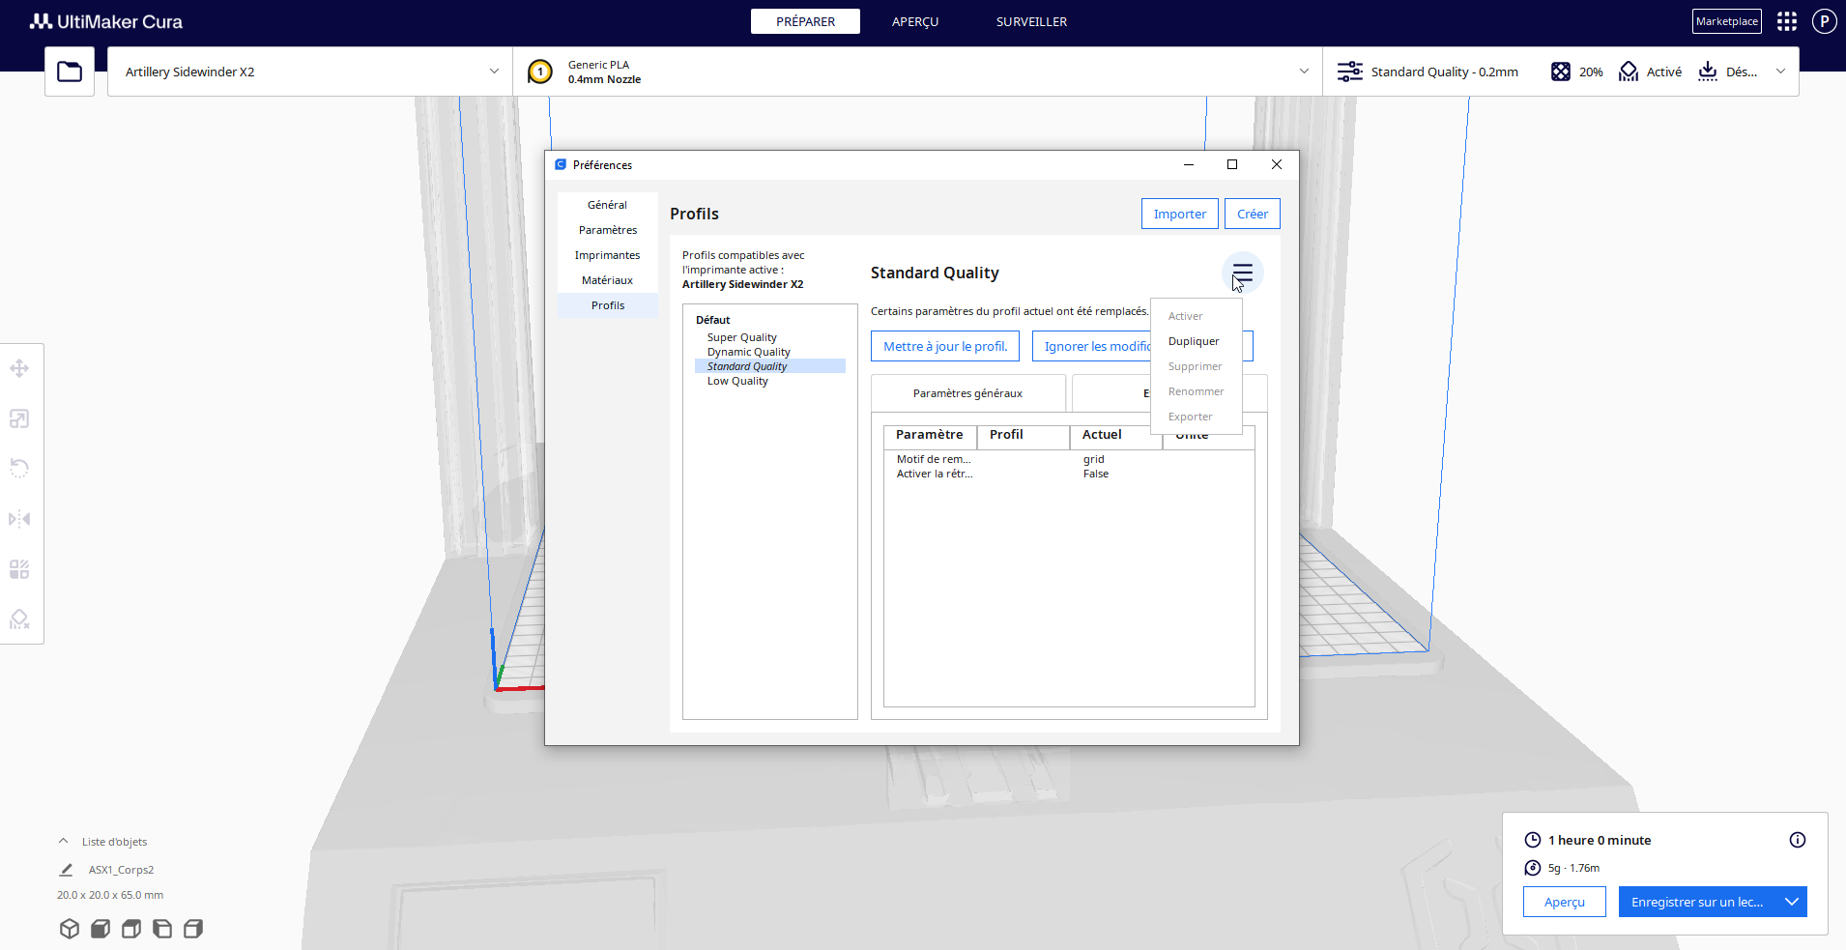Viewport: 1846px width, 950px height.
Task: Click the Activer la rétr... table row
Action: 1069,474
